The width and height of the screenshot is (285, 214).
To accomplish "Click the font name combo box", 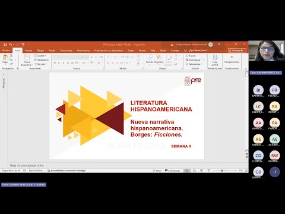I will pyautogui.click(x=66, y=57).
